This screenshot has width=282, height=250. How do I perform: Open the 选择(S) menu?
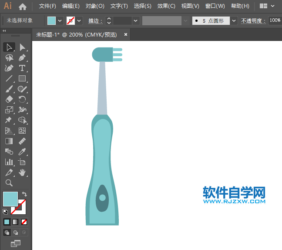tap(142, 6)
